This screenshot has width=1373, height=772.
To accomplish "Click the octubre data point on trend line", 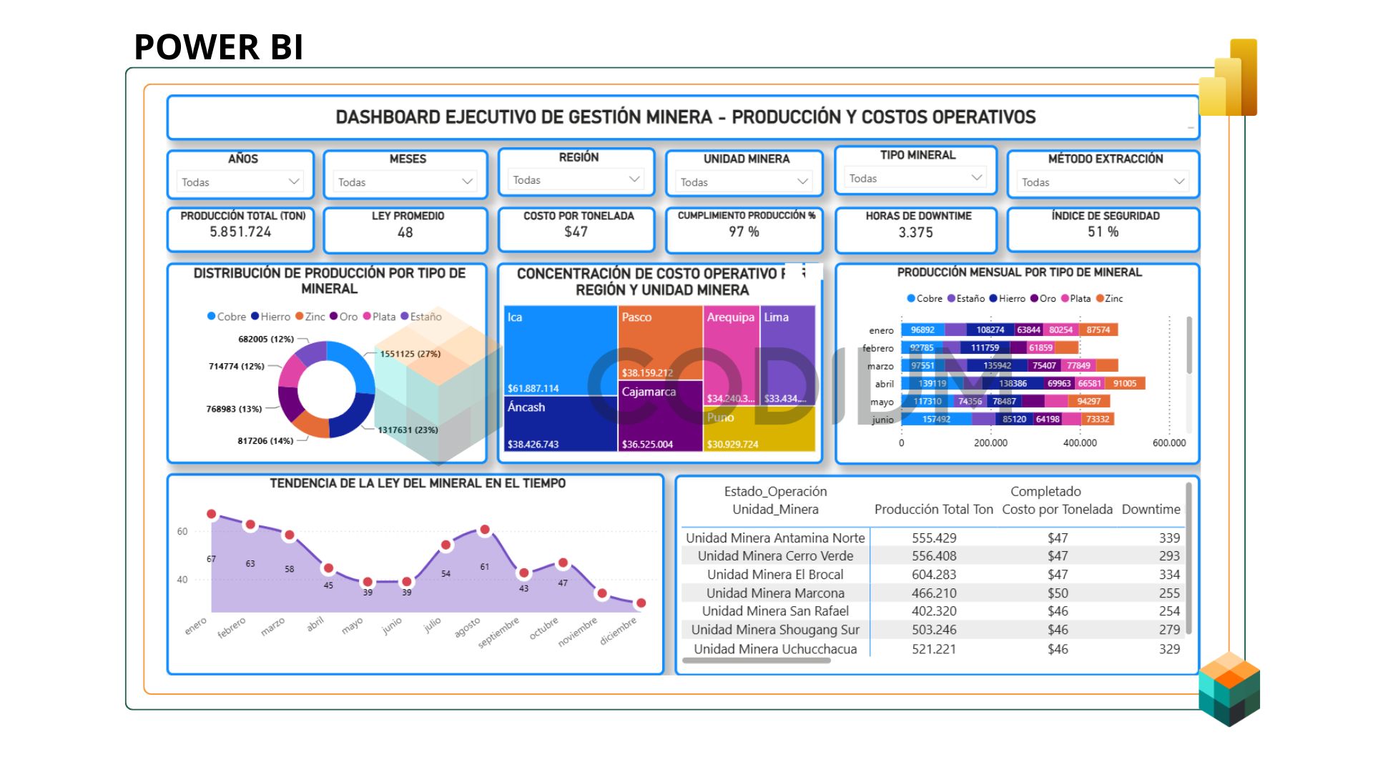I will tap(563, 563).
